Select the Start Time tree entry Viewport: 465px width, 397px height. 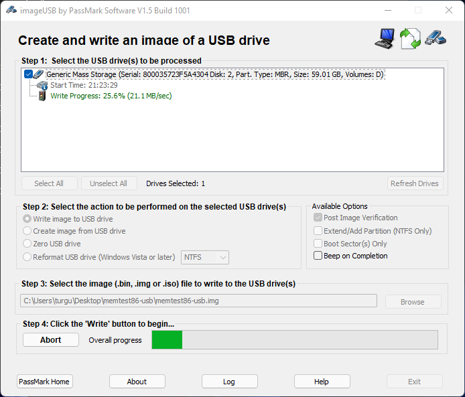click(84, 85)
